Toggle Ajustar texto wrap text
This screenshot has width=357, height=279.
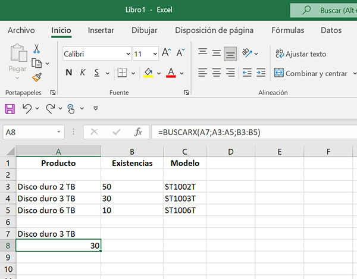(300, 54)
